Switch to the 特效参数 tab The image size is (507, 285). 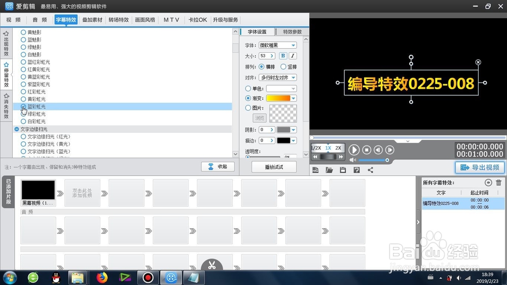292,32
